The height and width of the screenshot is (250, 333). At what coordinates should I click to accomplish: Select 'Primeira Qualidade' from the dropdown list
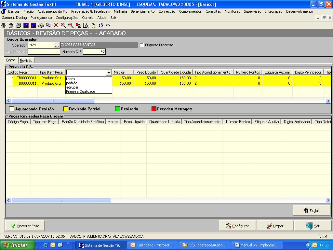(80, 91)
